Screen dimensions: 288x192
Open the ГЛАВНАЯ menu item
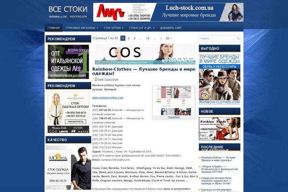click(x=53, y=28)
